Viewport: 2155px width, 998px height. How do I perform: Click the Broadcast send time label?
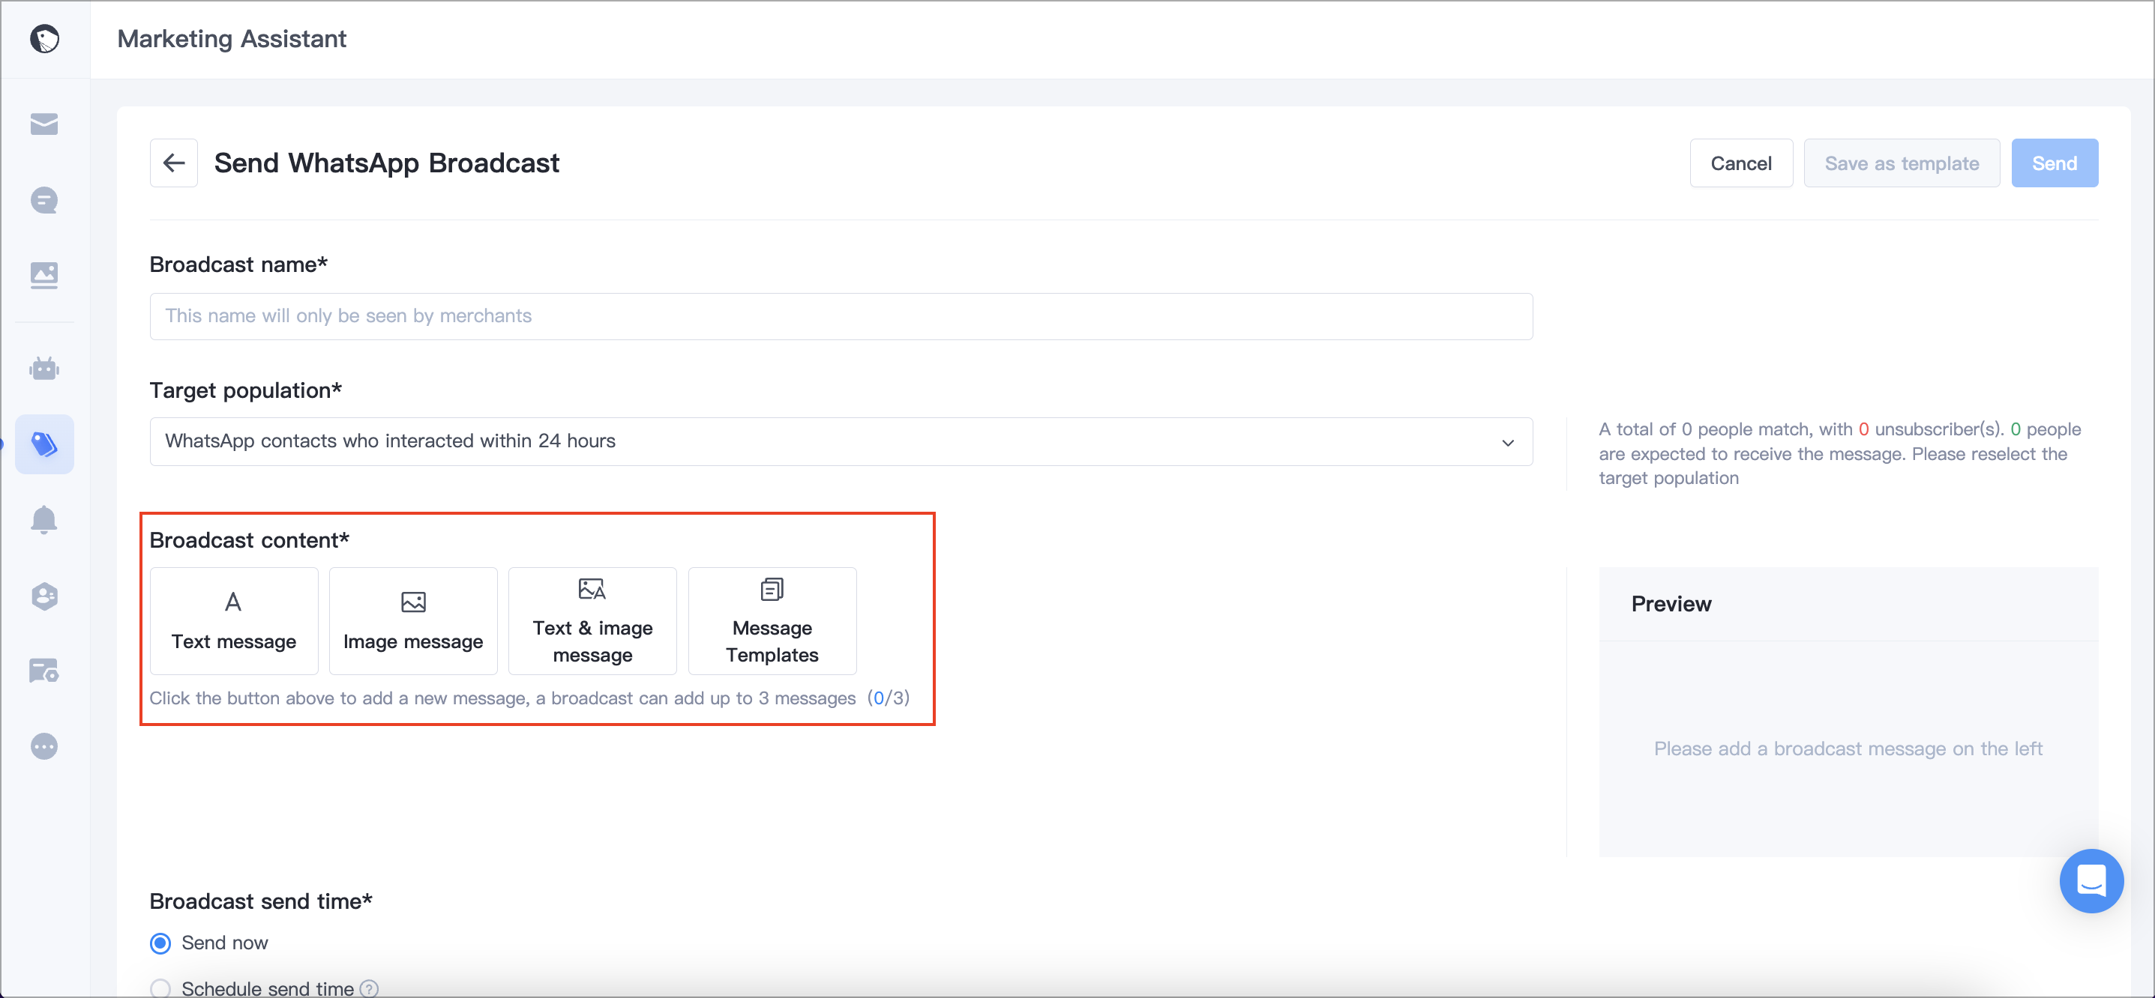tap(261, 901)
